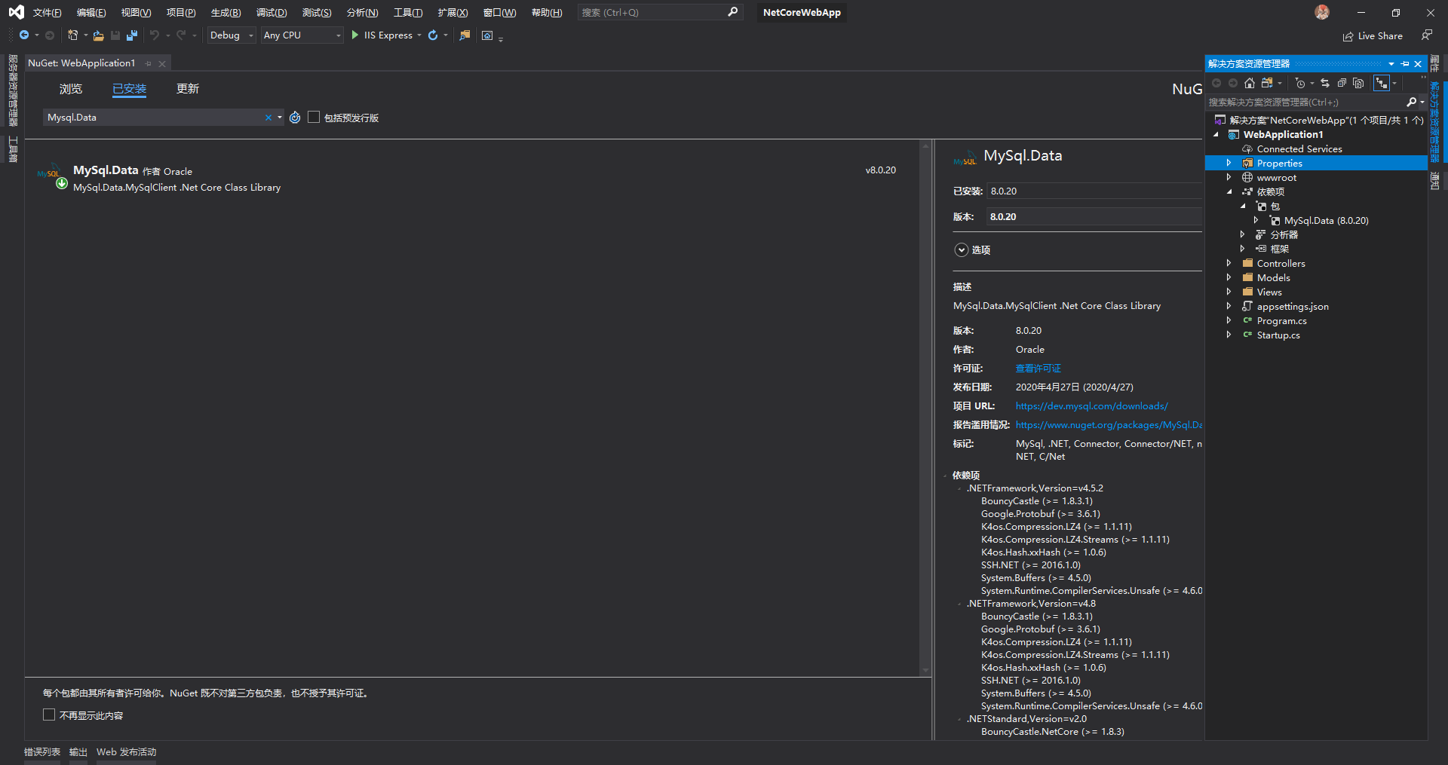Select the 已安装 Installed tab
Screen dimensions: 1448x765
(x=129, y=89)
